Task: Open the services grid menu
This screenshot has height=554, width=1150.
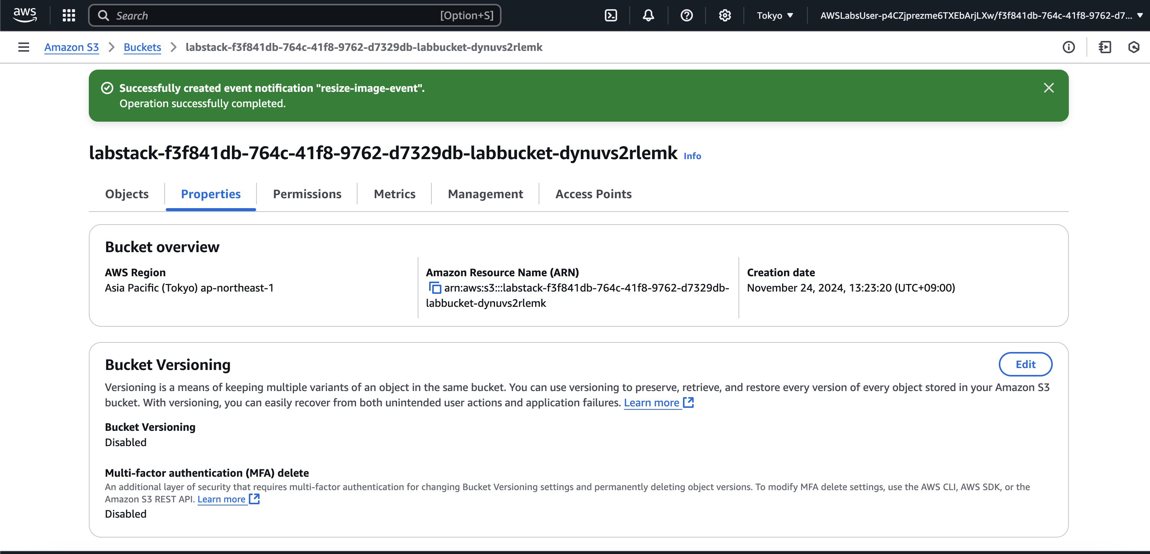Action: click(x=69, y=16)
